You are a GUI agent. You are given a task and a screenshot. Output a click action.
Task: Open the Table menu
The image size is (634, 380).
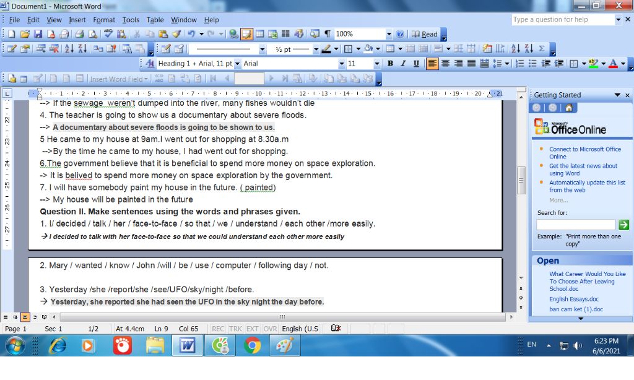click(155, 20)
